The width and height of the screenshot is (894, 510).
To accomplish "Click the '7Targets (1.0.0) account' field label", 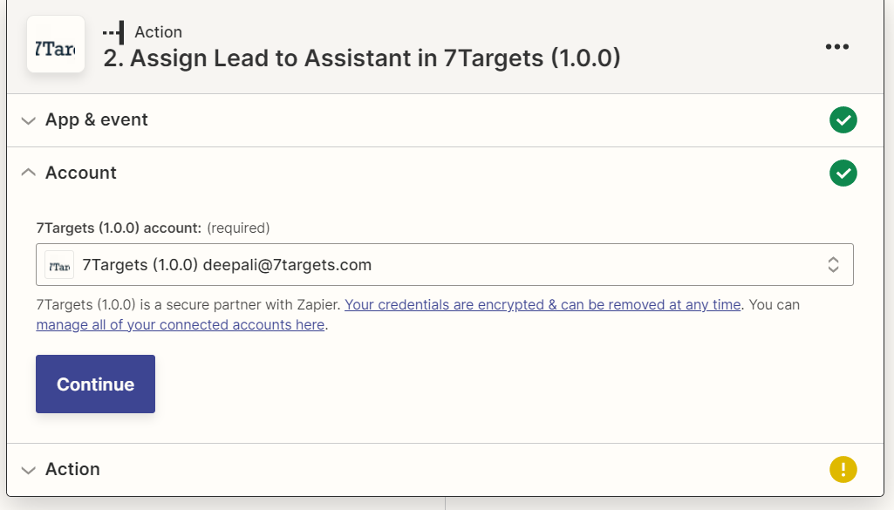I will [x=119, y=228].
